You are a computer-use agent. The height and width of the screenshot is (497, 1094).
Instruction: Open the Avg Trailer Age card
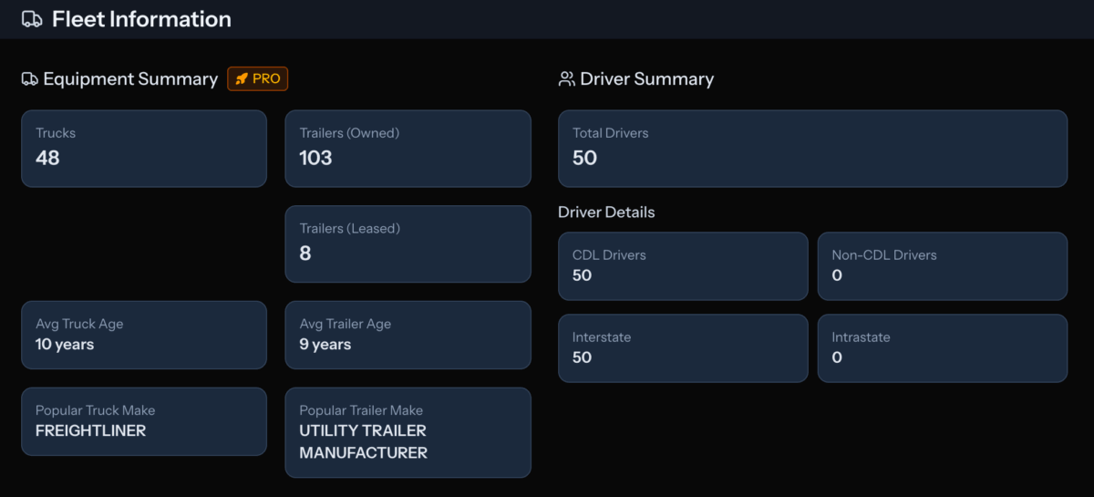pos(408,335)
